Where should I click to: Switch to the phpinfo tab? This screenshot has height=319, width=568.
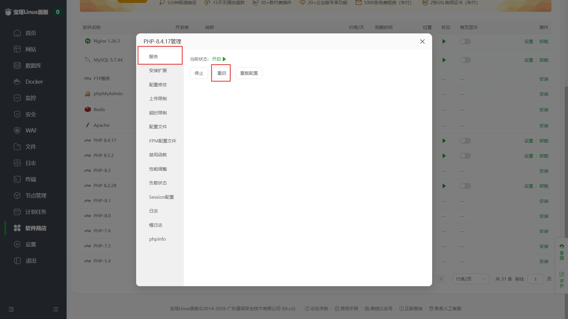(x=157, y=239)
